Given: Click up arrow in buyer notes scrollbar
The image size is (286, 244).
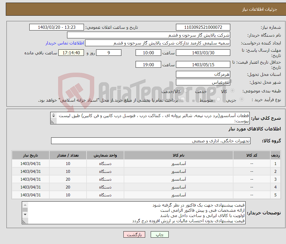Looking at the screenshot, I should pyautogui.click(x=25, y=205).
